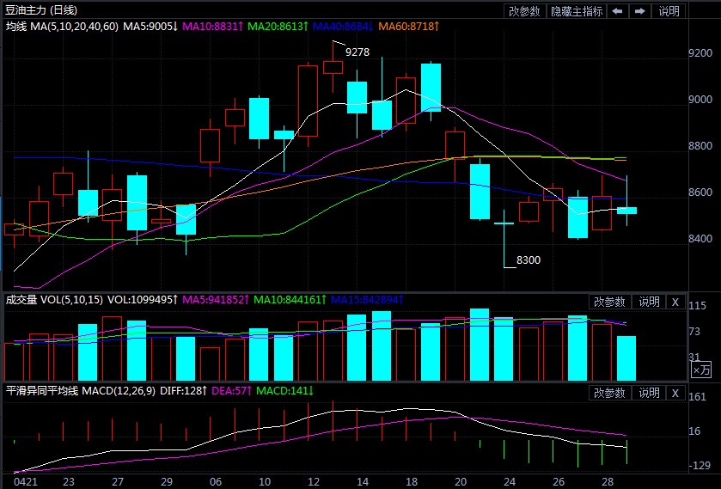Select the 均线 MA(5,10,20,40,60) indicator label
Screen dimensions: 721x489
[x=62, y=28]
